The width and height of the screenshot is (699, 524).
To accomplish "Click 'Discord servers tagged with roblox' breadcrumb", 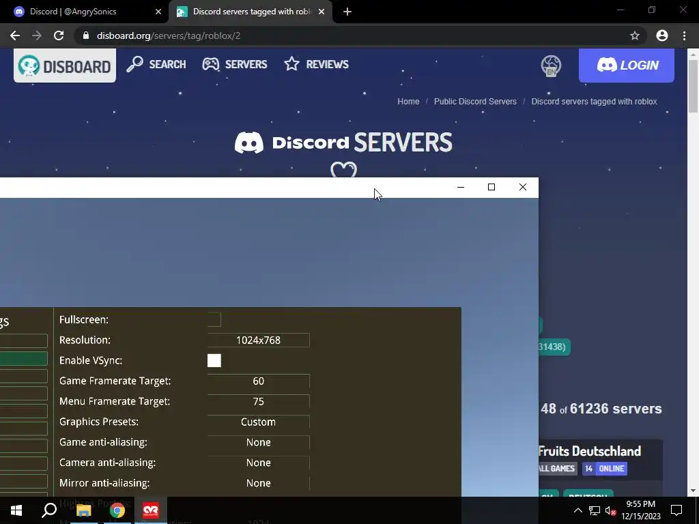I will (594, 102).
